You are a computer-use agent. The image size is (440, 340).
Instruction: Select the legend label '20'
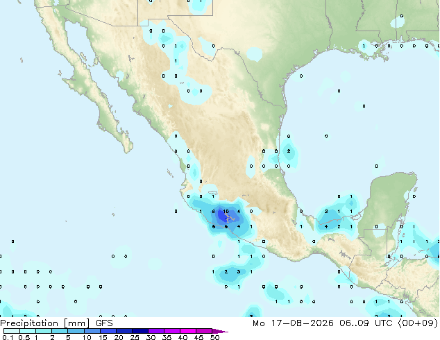119,337
